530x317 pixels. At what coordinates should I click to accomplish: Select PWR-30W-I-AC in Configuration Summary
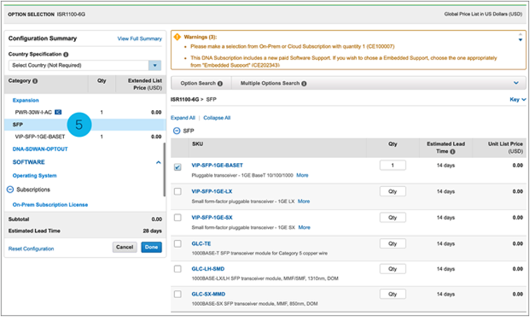34,112
